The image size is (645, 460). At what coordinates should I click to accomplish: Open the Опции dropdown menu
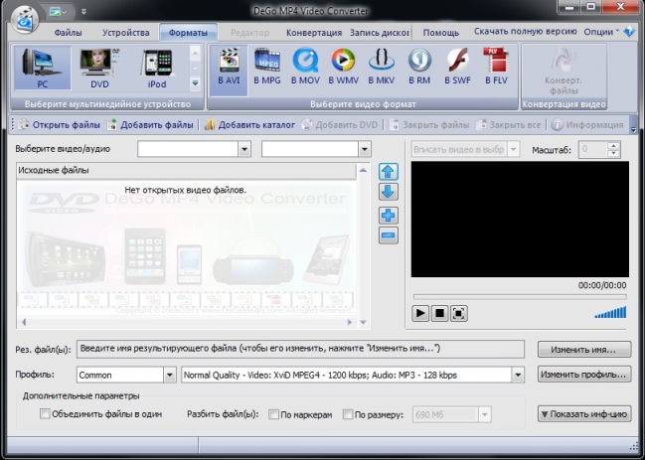[x=601, y=32]
